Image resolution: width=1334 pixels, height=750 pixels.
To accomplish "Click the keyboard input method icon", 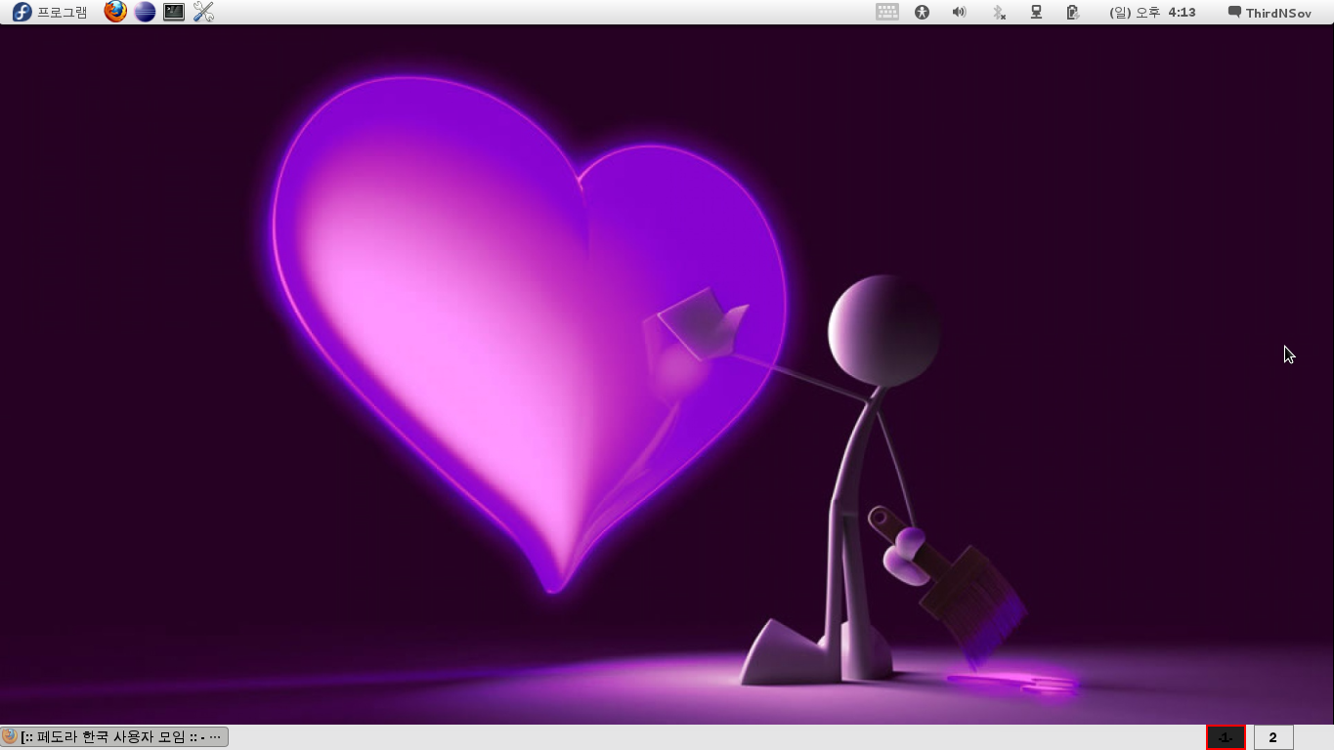I will [x=887, y=12].
